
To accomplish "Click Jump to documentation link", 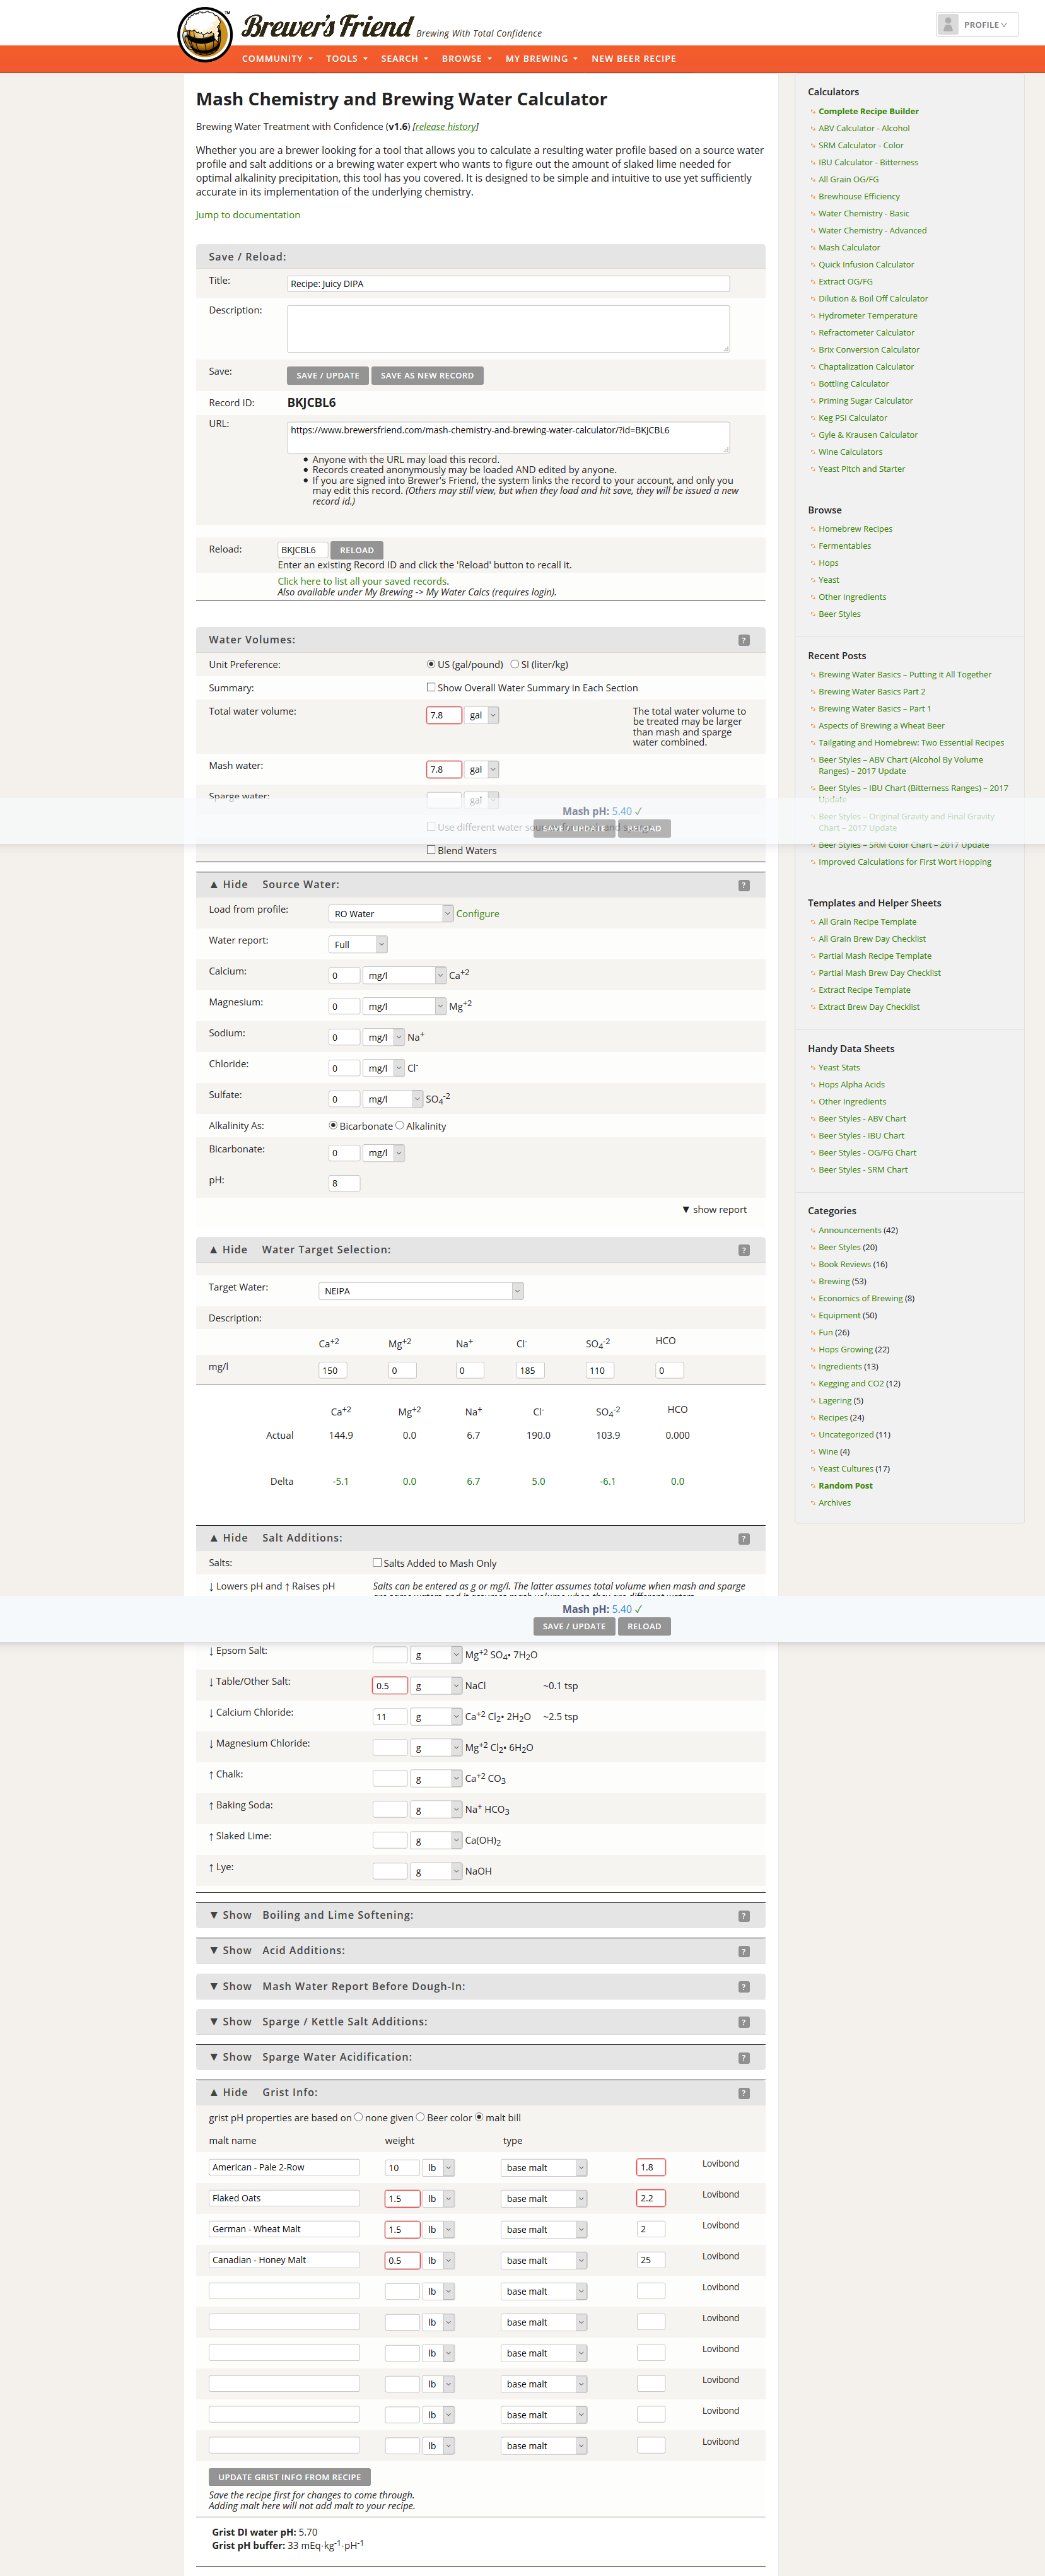I will [x=247, y=215].
